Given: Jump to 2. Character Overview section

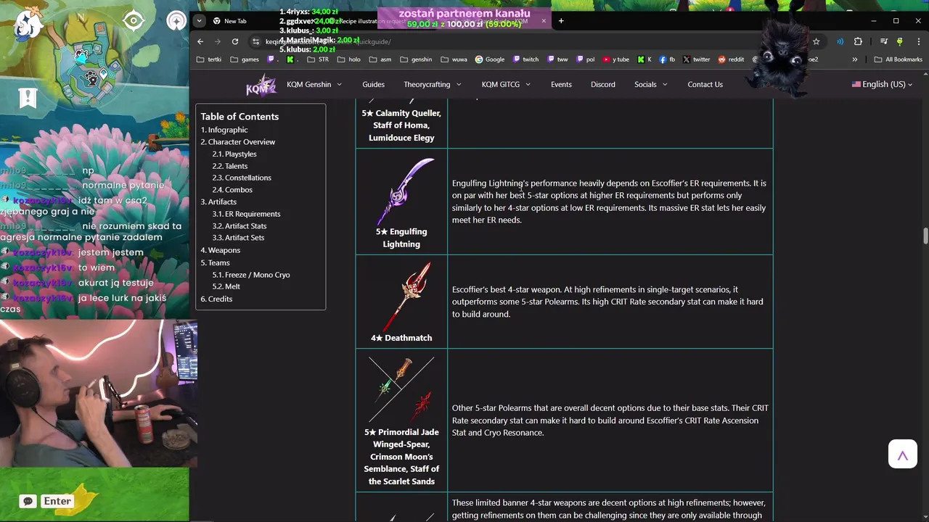Looking at the screenshot, I should [x=238, y=142].
